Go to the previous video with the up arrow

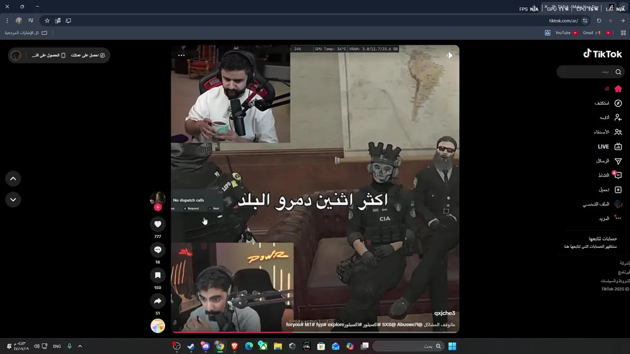(13, 179)
